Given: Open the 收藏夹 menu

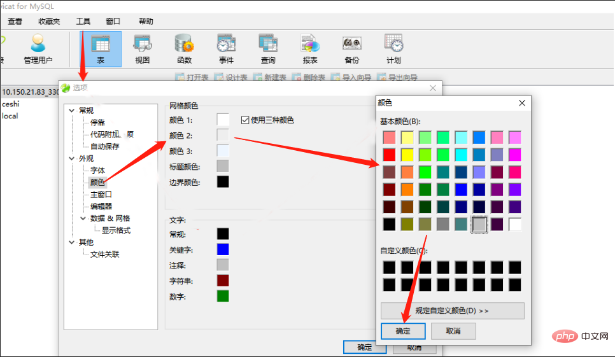Looking at the screenshot, I should (49, 21).
